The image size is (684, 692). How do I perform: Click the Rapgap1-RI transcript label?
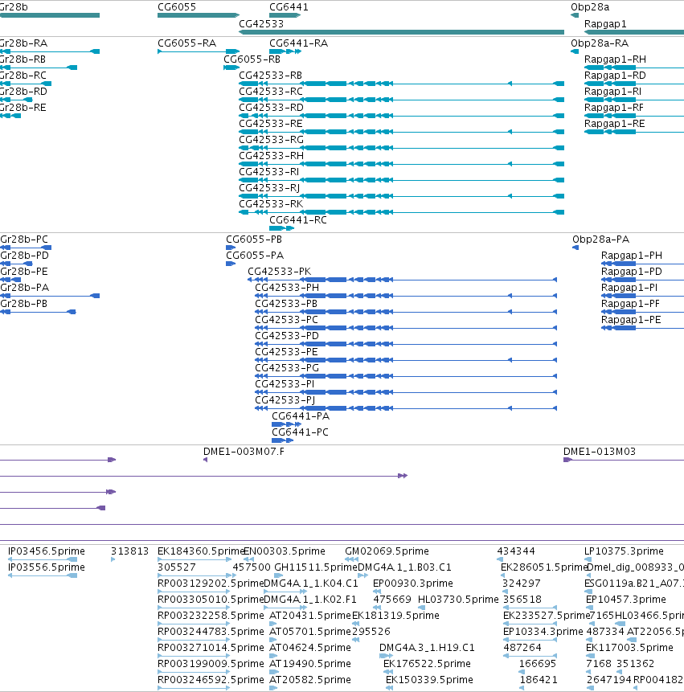[612, 92]
